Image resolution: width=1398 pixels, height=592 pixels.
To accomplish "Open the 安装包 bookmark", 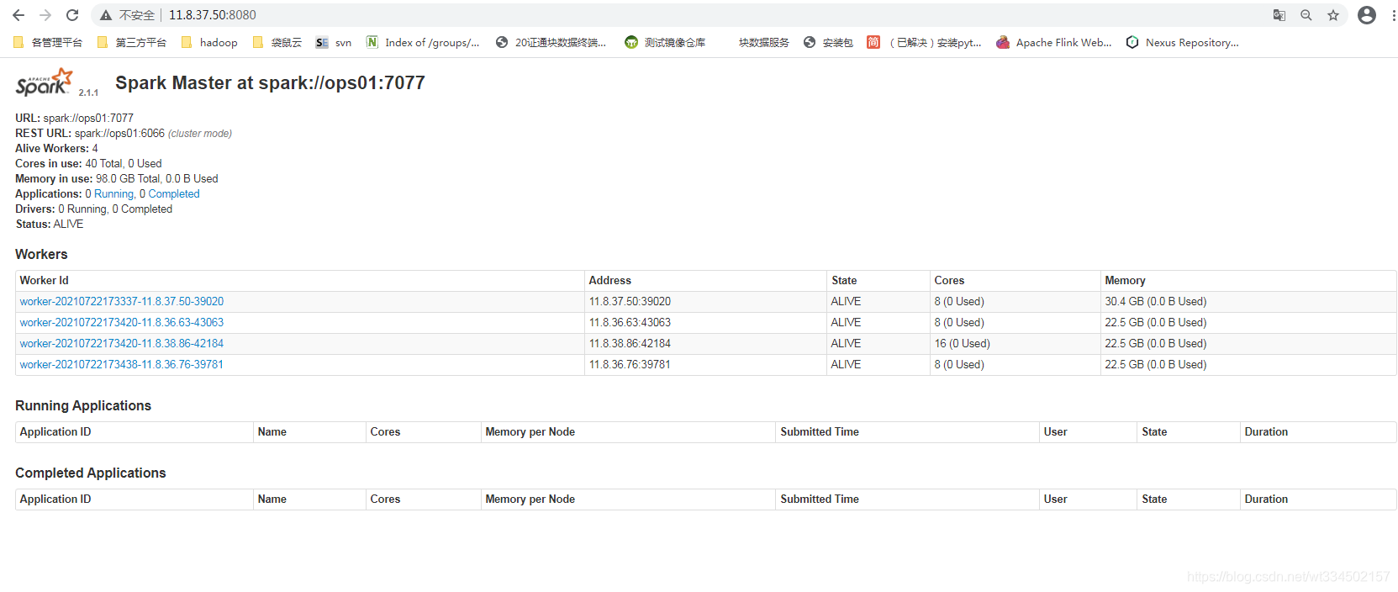I will click(x=828, y=42).
